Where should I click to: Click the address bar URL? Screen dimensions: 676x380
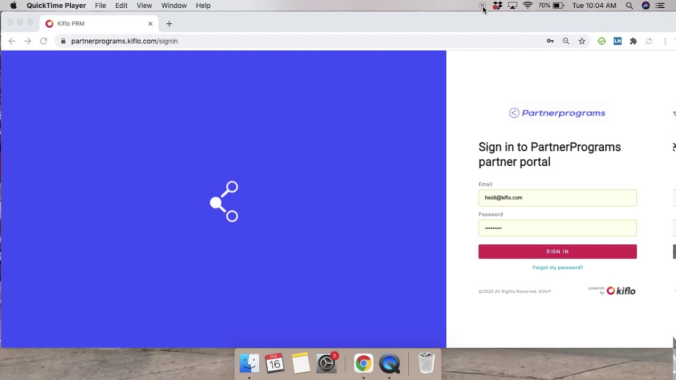pyautogui.click(x=124, y=41)
